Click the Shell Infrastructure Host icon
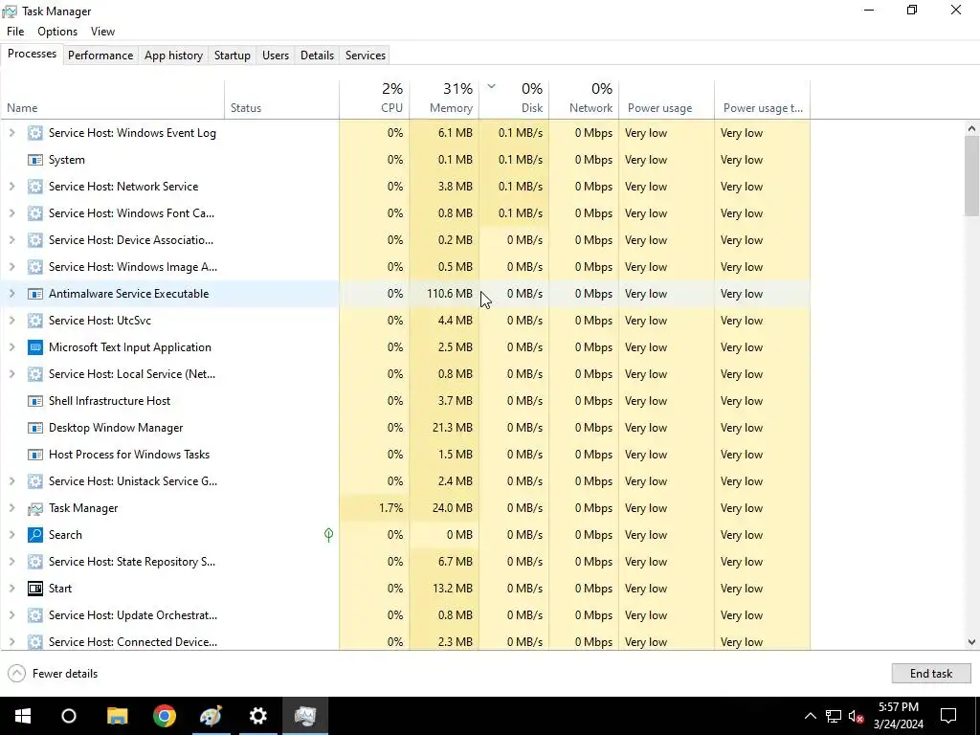Viewport: 980px width, 735px height. point(35,401)
